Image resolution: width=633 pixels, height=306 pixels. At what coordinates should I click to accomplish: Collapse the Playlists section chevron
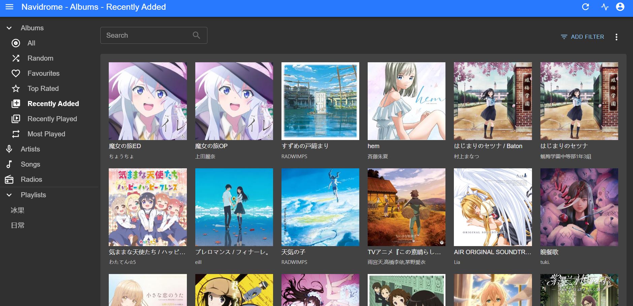[9, 195]
